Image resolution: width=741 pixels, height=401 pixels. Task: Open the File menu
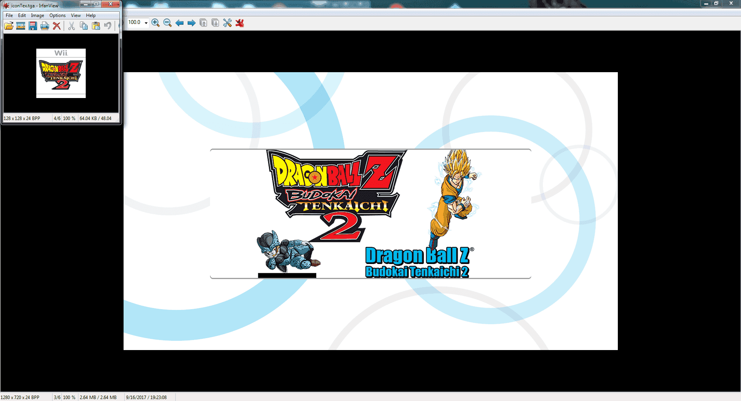coord(9,15)
